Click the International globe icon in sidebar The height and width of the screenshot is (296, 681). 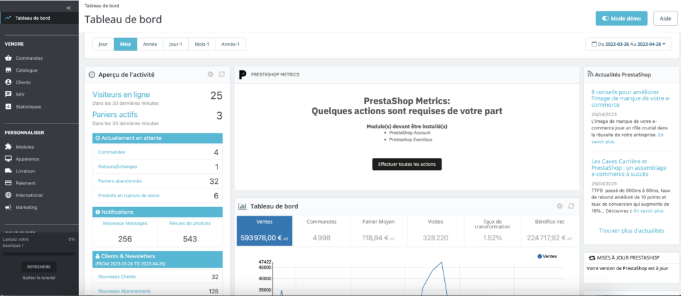click(x=8, y=195)
